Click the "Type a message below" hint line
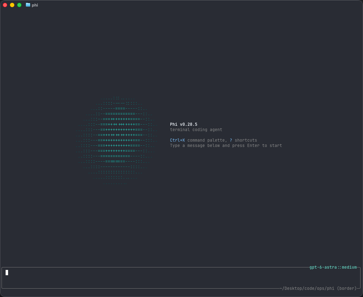 tap(226, 145)
